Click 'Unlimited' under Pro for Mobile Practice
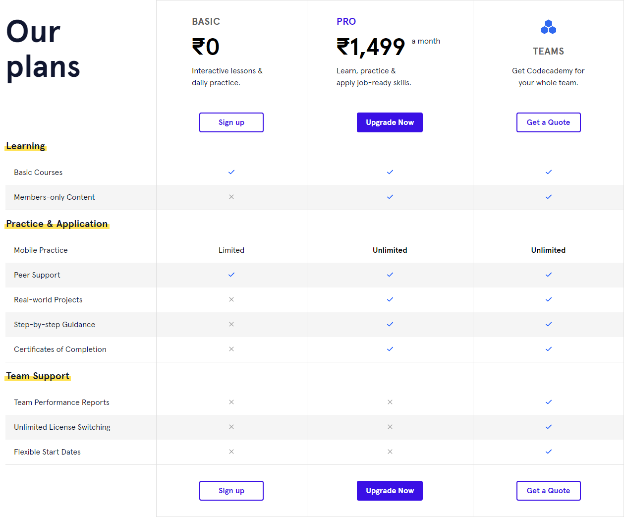 [390, 250]
